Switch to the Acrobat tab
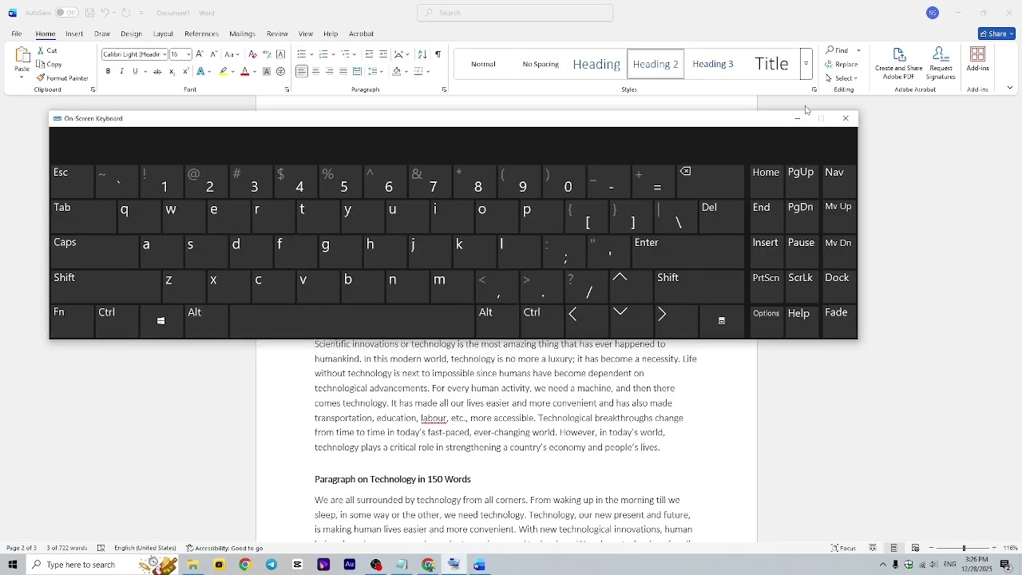 tap(362, 34)
